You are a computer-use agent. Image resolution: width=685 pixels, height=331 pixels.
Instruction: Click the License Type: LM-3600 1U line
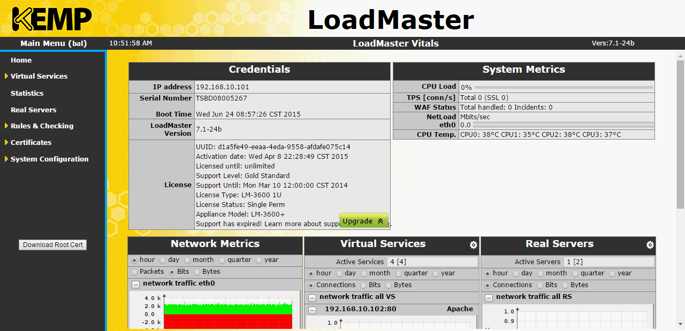239,195
